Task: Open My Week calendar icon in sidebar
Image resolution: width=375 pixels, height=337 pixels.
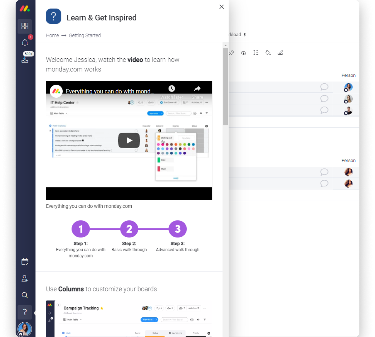Action: point(25,262)
